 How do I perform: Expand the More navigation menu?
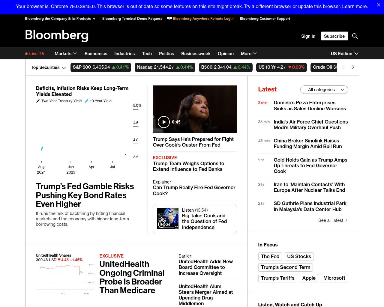249,54
